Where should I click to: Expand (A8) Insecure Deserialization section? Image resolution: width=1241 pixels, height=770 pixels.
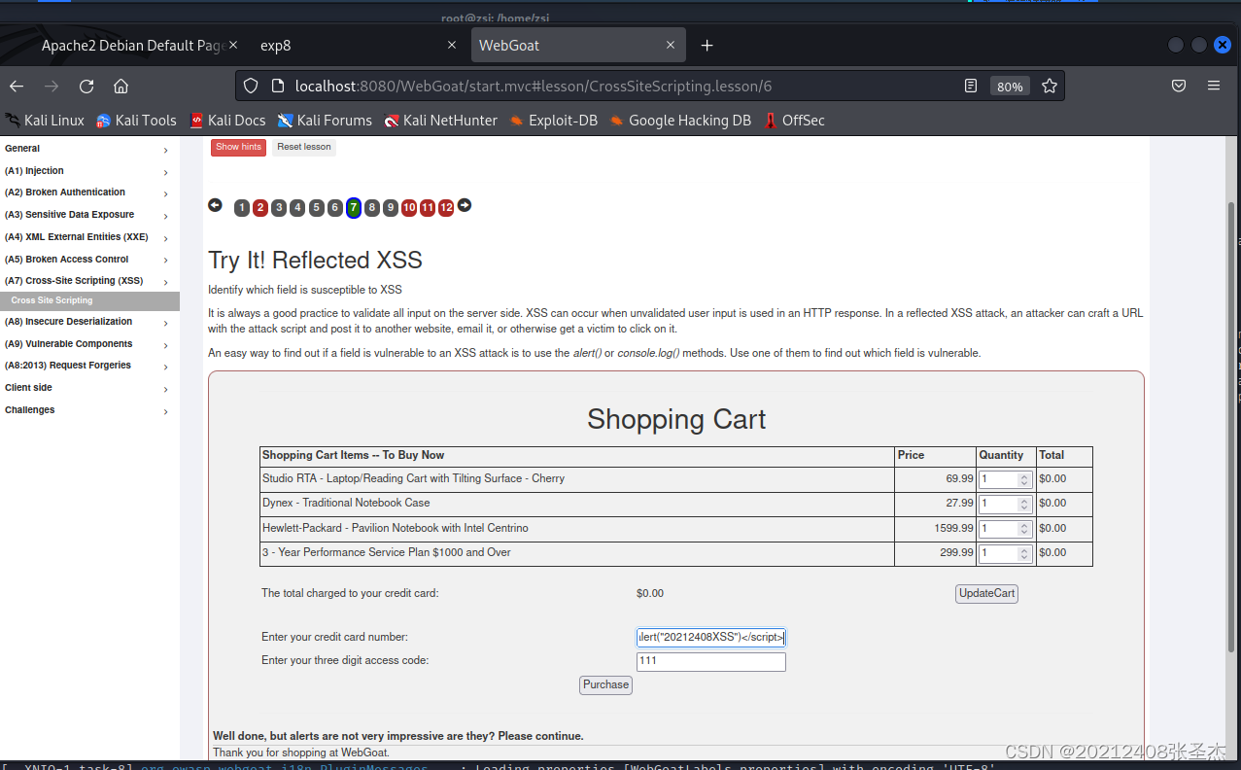coord(89,322)
